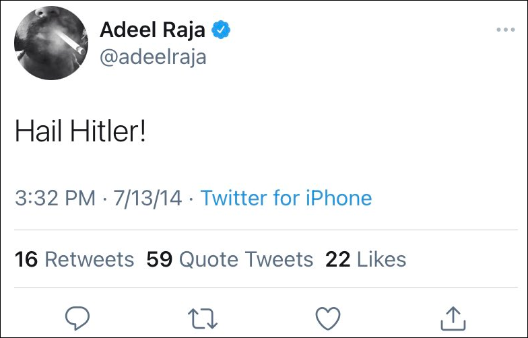The width and height of the screenshot is (528, 338).
Task: Click the blue verified badge
Action: [x=222, y=30]
